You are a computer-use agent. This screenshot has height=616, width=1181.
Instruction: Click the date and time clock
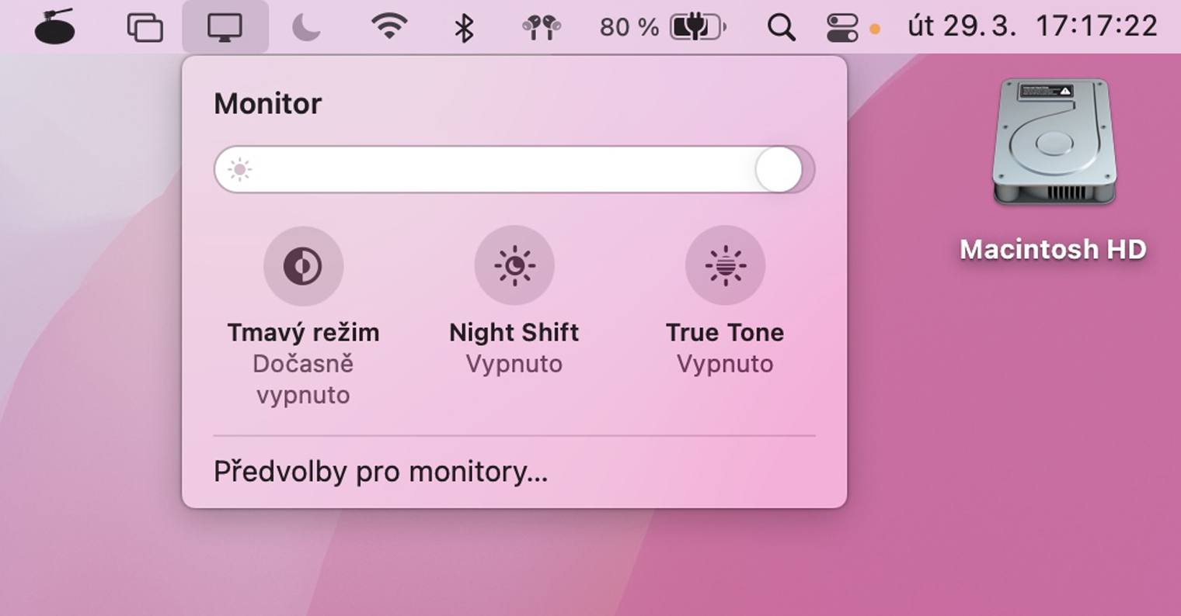(1033, 27)
